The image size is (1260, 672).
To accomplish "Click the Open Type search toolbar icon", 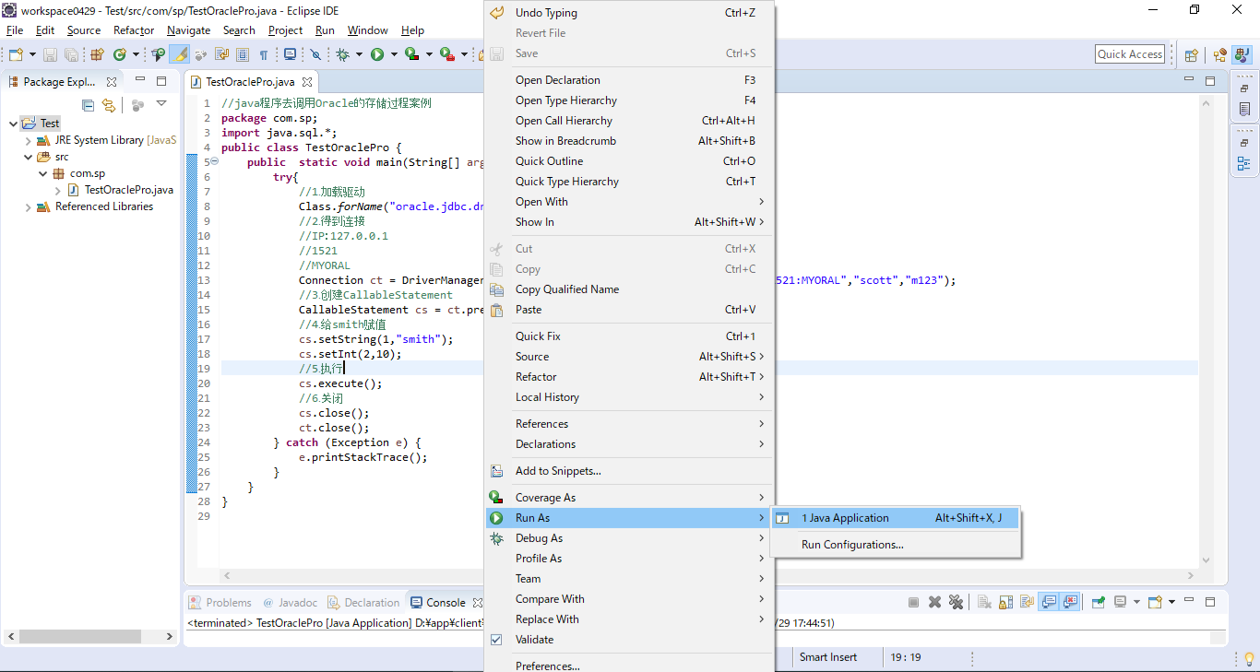I will tap(158, 54).
